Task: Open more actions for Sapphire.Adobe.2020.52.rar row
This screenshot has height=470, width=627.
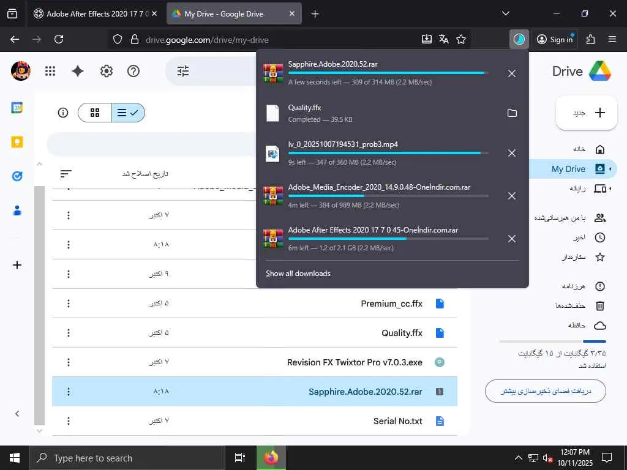Action: (69, 392)
